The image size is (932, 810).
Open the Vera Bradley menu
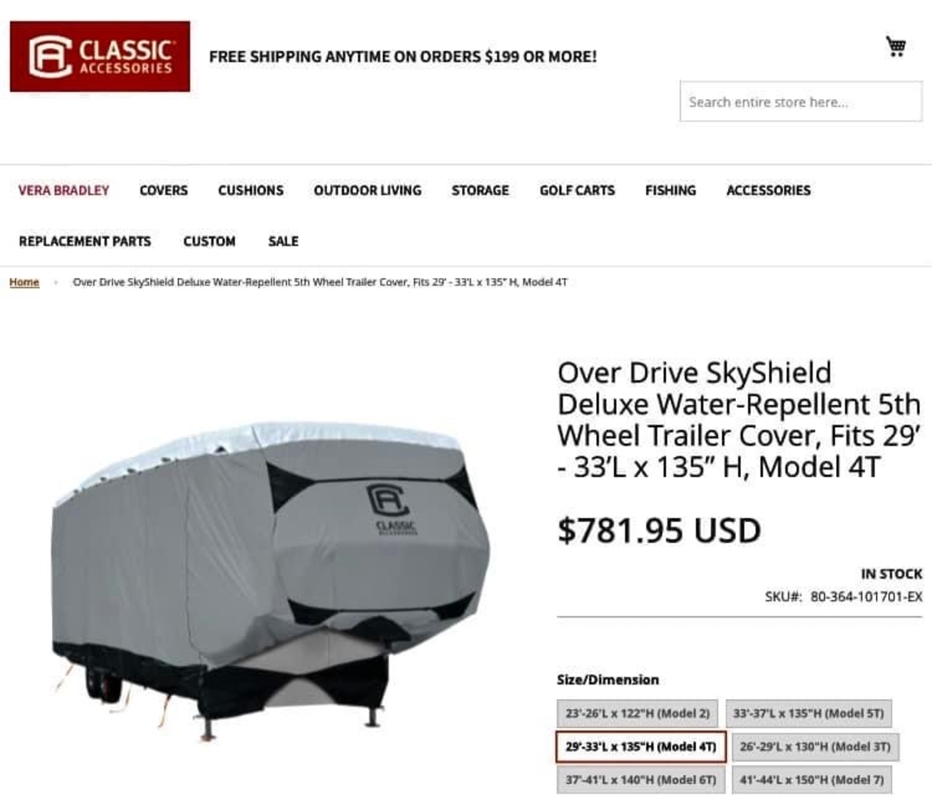coord(63,190)
